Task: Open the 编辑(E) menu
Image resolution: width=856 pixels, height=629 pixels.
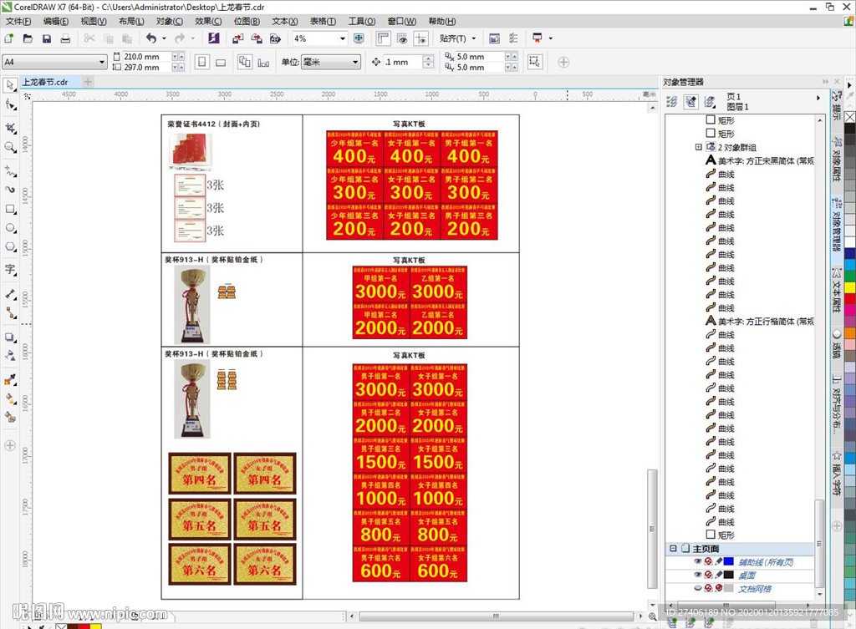Action: 56,21
